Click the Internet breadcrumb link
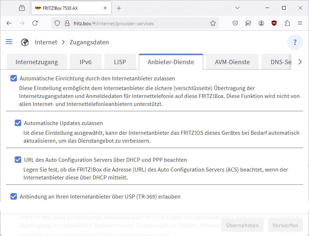 tap(46, 42)
